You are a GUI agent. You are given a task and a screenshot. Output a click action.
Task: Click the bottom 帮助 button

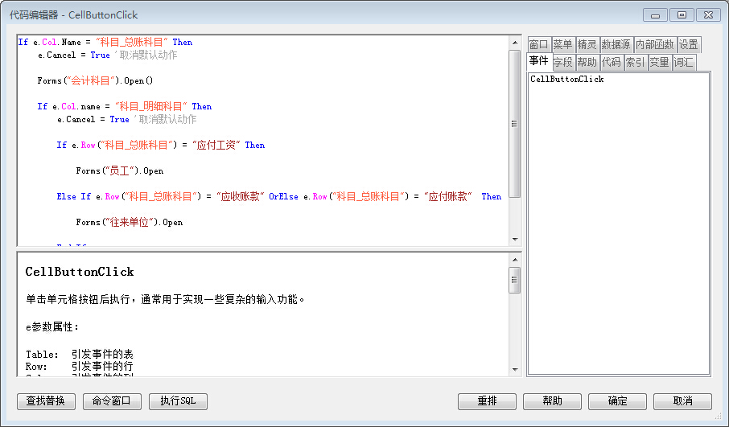tap(552, 401)
